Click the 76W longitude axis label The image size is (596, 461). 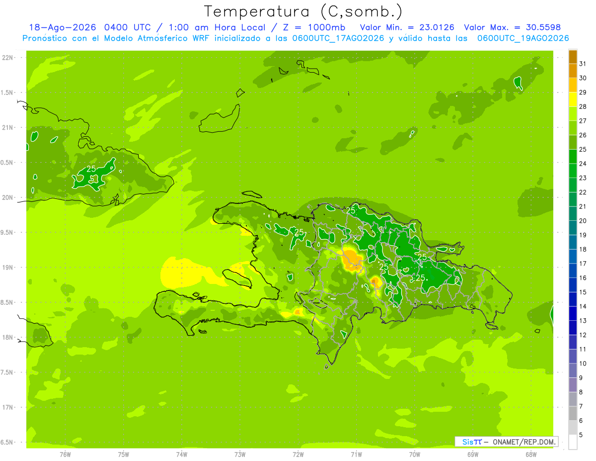pos(65,454)
